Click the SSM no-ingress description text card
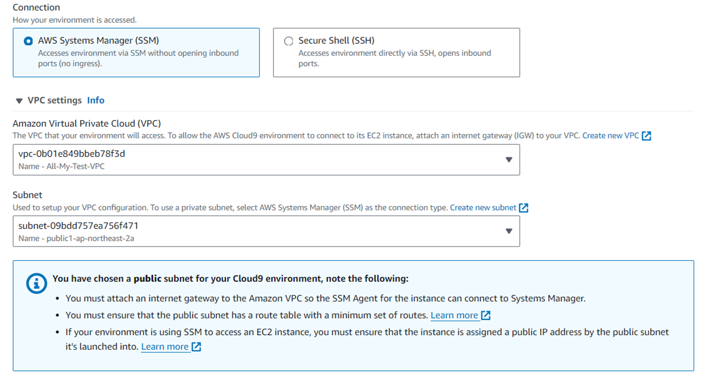 138,58
